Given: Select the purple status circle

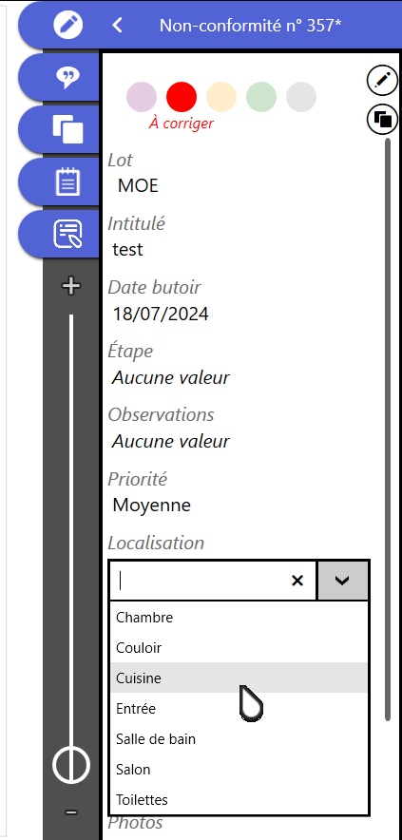Looking at the screenshot, I should pos(142,97).
